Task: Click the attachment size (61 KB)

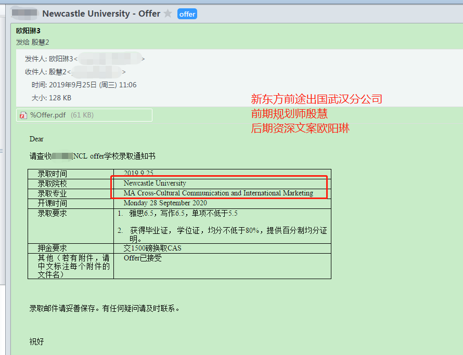Action: point(82,115)
